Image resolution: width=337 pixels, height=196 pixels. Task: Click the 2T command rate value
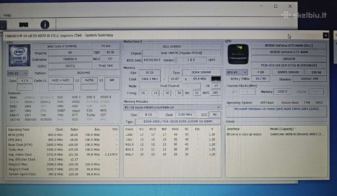point(216,86)
